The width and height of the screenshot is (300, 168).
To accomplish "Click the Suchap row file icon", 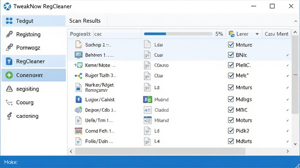I will pyautogui.click(x=79, y=45).
